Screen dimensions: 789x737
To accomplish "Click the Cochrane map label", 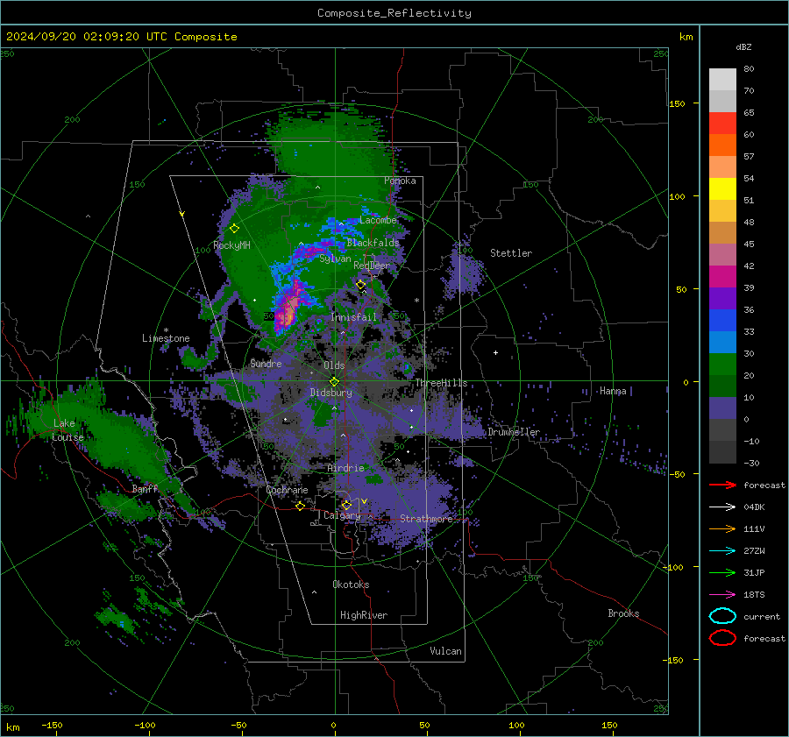I will [287, 490].
